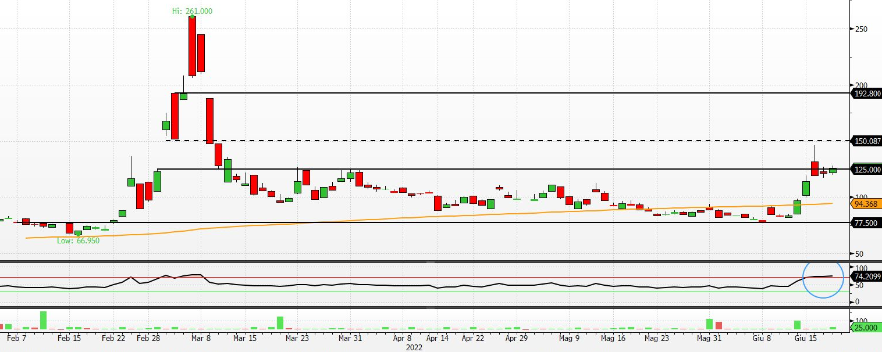882x352 pixels.
Task: Click the 77.500 support level label
Action: (867, 222)
